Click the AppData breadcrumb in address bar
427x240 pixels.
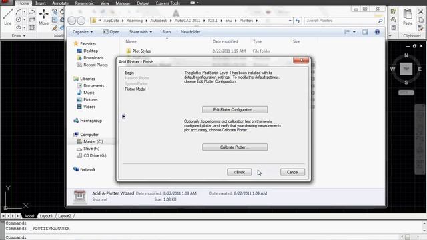tap(111, 21)
